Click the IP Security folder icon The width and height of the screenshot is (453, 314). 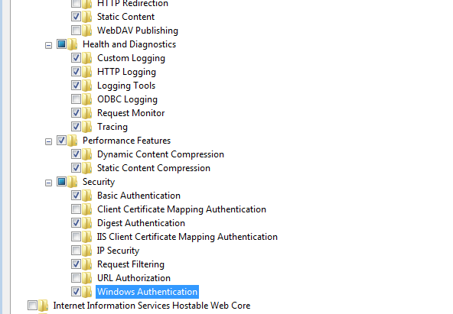tap(86, 251)
